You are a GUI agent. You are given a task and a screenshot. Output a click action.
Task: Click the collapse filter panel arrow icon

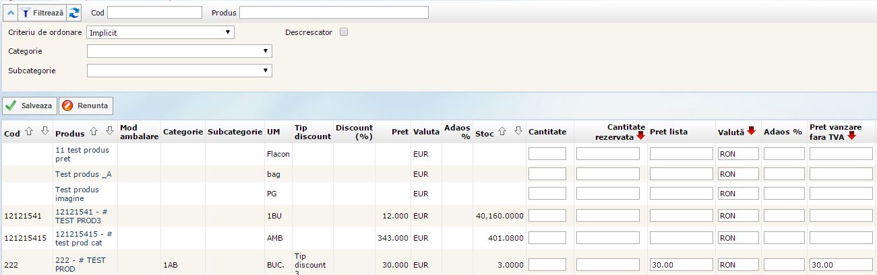tap(9, 13)
